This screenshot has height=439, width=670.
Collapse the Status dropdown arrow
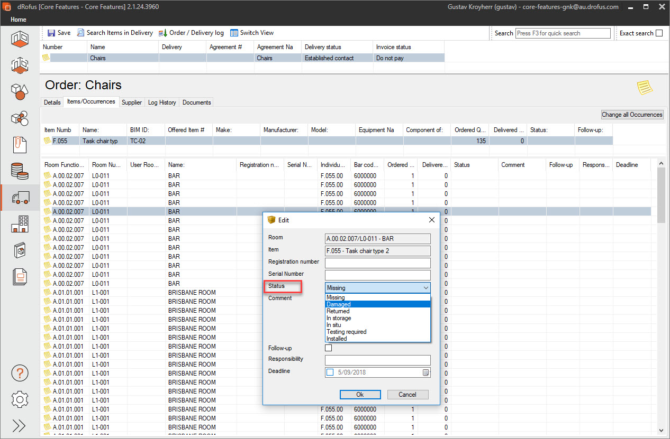[x=425, y=288]
